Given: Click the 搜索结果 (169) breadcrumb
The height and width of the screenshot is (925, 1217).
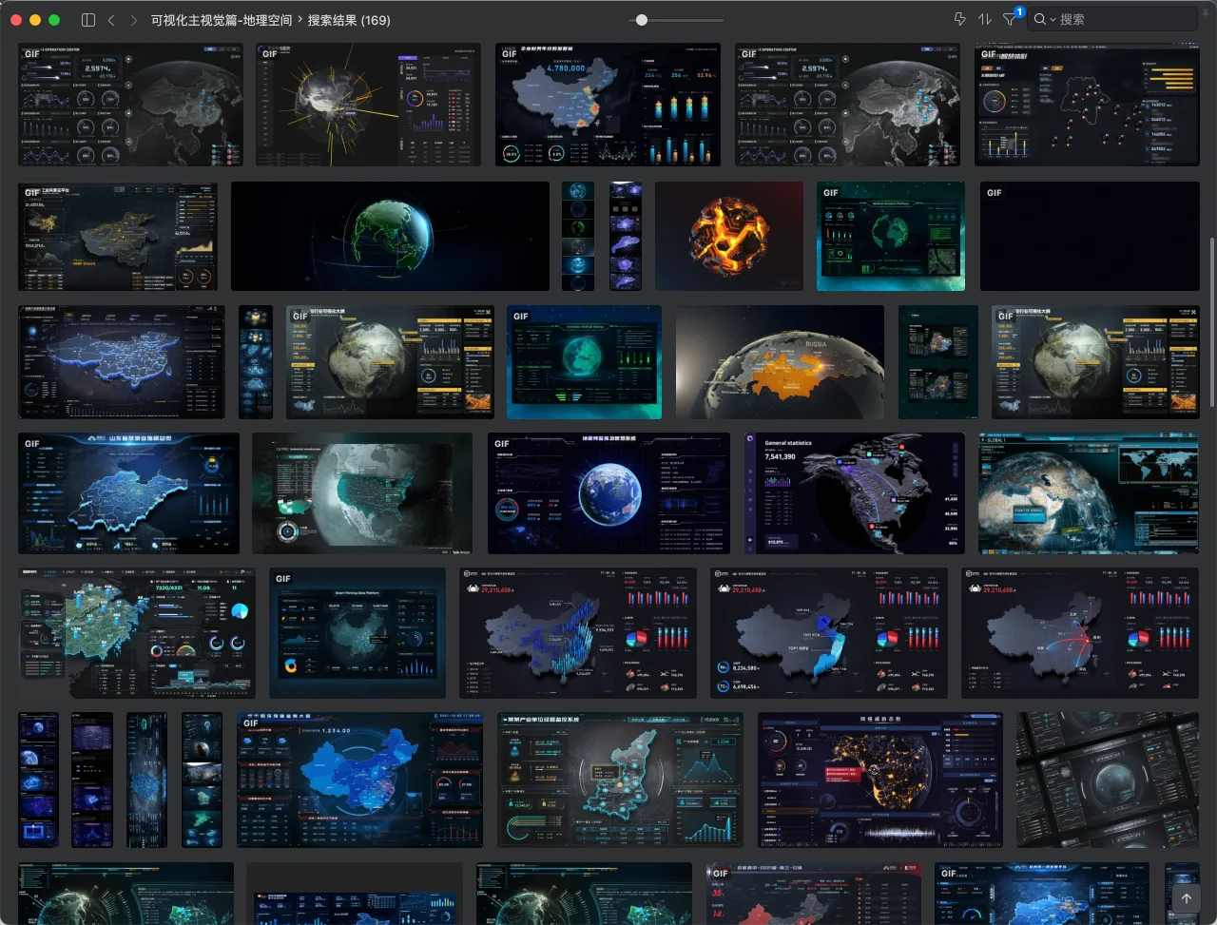Looking at the screenshot, I should point(349,20).
